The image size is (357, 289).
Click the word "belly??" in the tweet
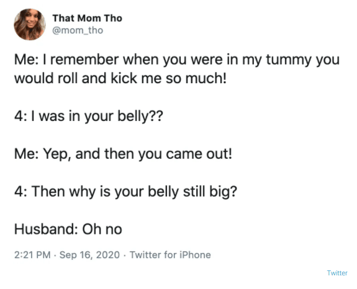click(x=140, y=117)
